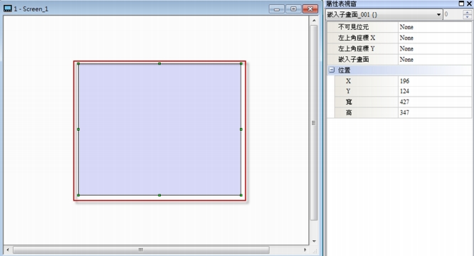Screen dimensions: 474x256
Task: Click the right-middle resize handle of sub-screen
Action: coord(241,129)
